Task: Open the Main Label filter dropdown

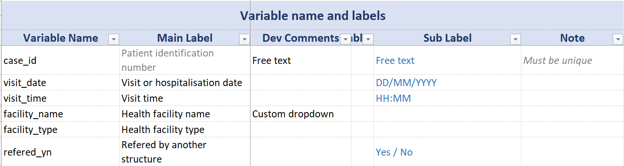Action: click(244, 40)
